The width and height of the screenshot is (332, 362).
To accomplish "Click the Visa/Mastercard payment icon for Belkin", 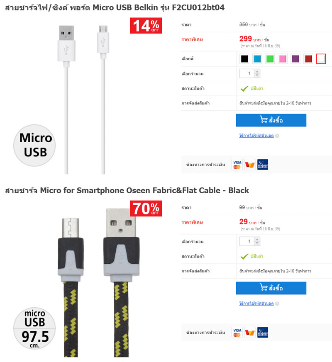I will tap(237, 165).
